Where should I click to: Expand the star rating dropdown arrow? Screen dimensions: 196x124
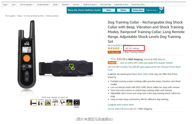(x=121, y=48)
